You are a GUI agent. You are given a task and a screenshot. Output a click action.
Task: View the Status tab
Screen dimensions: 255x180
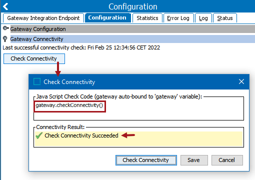click(225, 18)
